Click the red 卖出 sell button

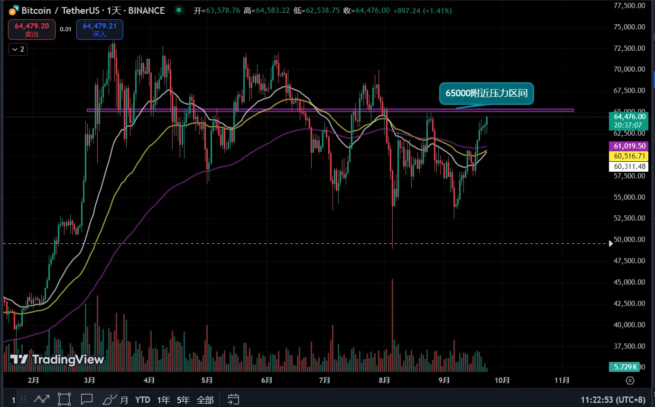pyautogui.click(x=31, y=29)
